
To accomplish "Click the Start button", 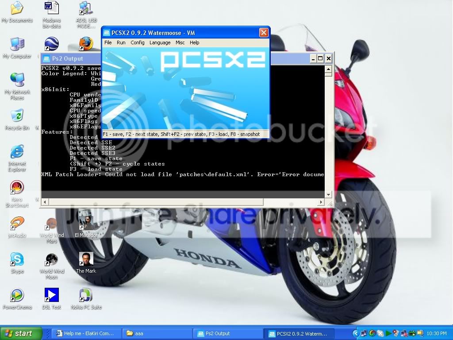I will (21, 333).
